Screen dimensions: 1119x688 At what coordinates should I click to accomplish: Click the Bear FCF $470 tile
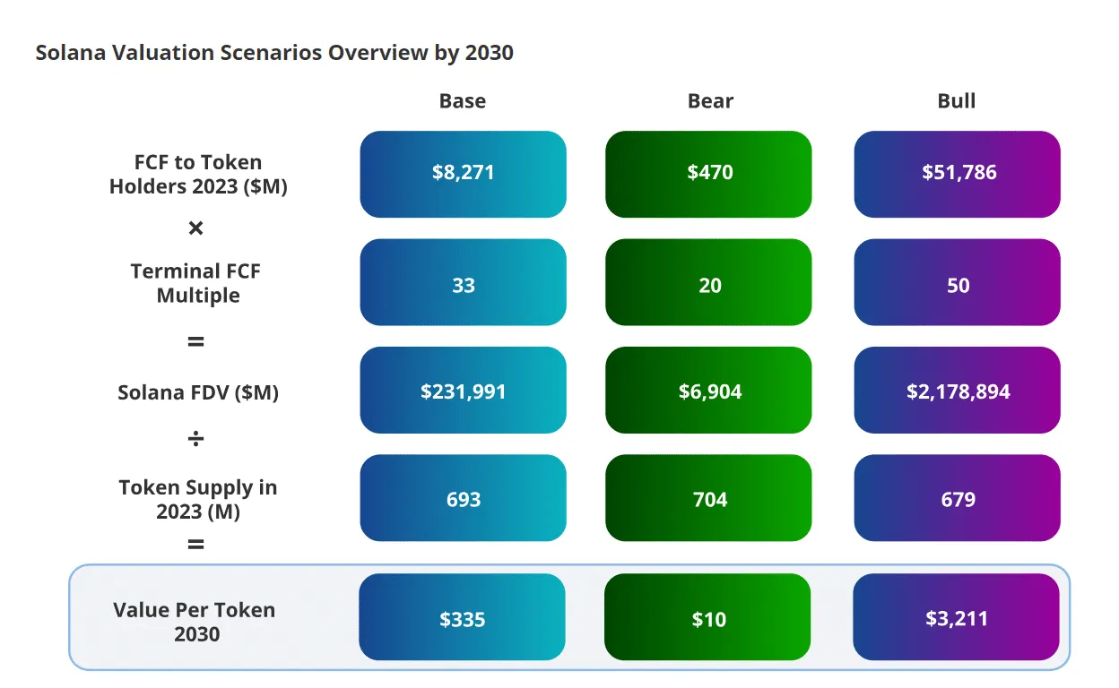(x=708, y=174)
